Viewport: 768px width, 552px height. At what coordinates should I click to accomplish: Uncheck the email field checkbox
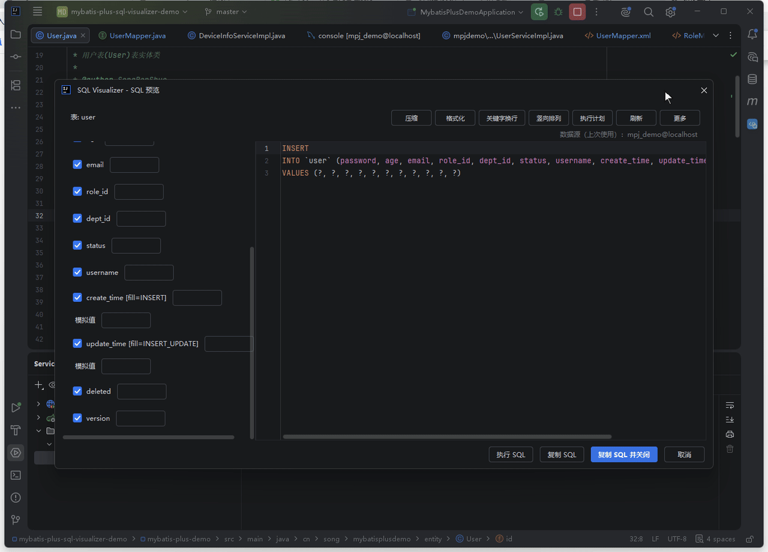pyautogui.click(x=77, y=164)
